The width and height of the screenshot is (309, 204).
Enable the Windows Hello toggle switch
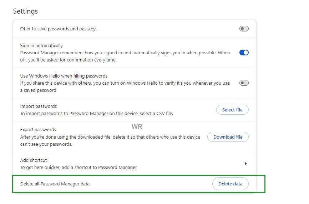coord(244,83)
